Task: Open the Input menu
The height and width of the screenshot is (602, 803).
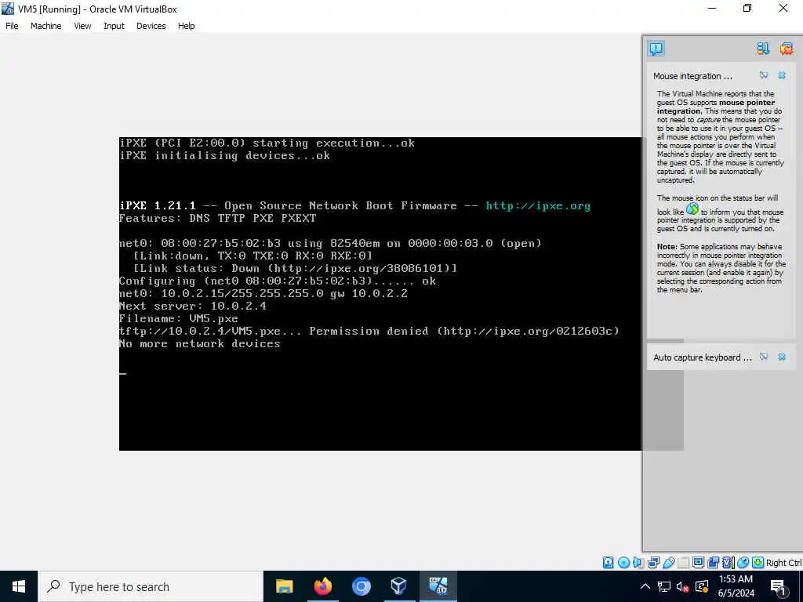Action: pyautogui.click(x=114, y=26)
